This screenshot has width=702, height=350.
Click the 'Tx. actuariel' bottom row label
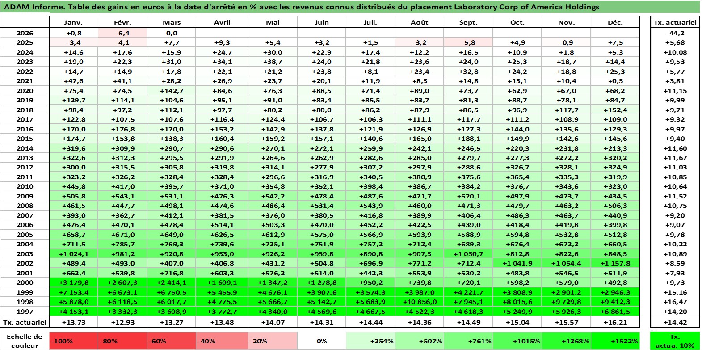[25, 322]
